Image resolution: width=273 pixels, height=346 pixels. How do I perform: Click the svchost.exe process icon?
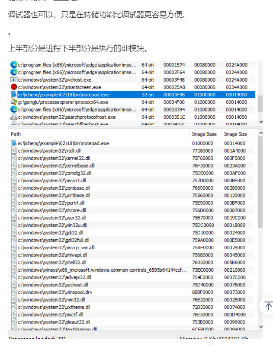(x=14, y=80)
